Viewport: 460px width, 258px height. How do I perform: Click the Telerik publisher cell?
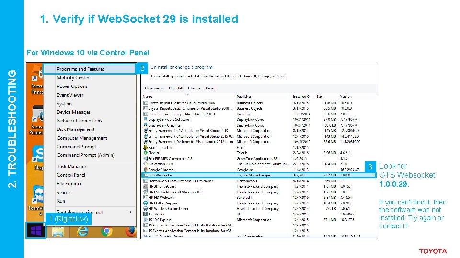click(x=241, y=153)
